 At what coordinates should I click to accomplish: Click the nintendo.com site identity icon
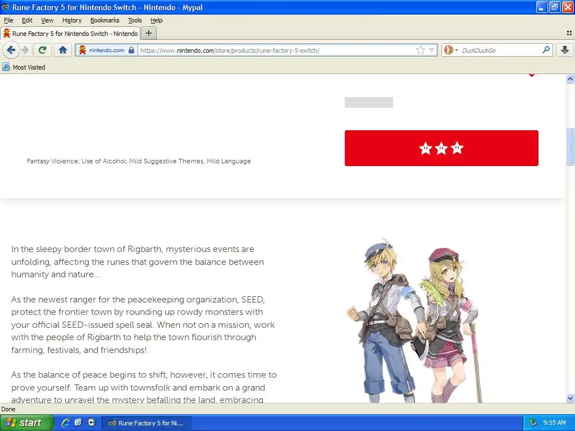(x=83, y=50)
